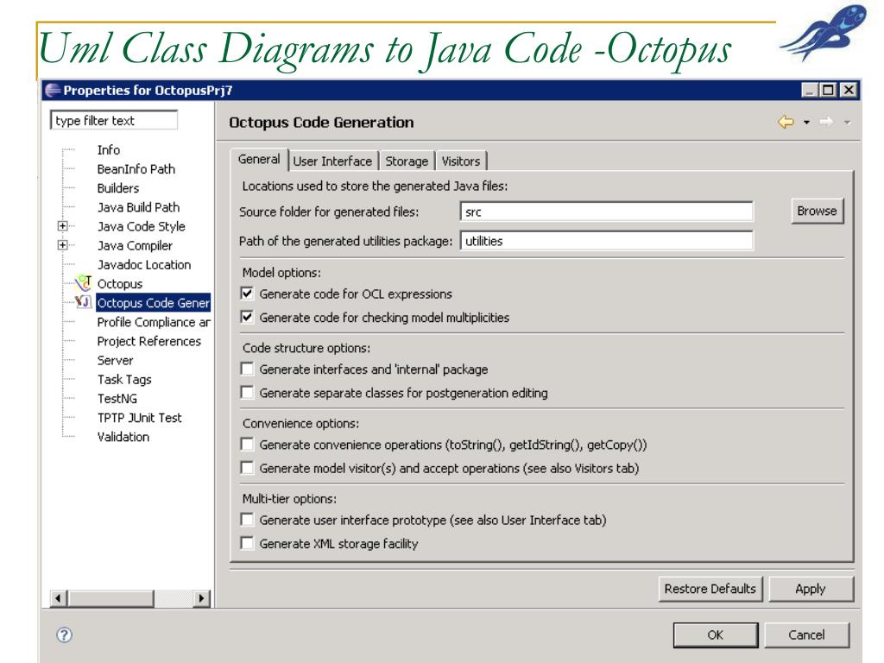884x663 pixels.
Task: Select Java Compiler tree item
Action: [x=135, y=246]
